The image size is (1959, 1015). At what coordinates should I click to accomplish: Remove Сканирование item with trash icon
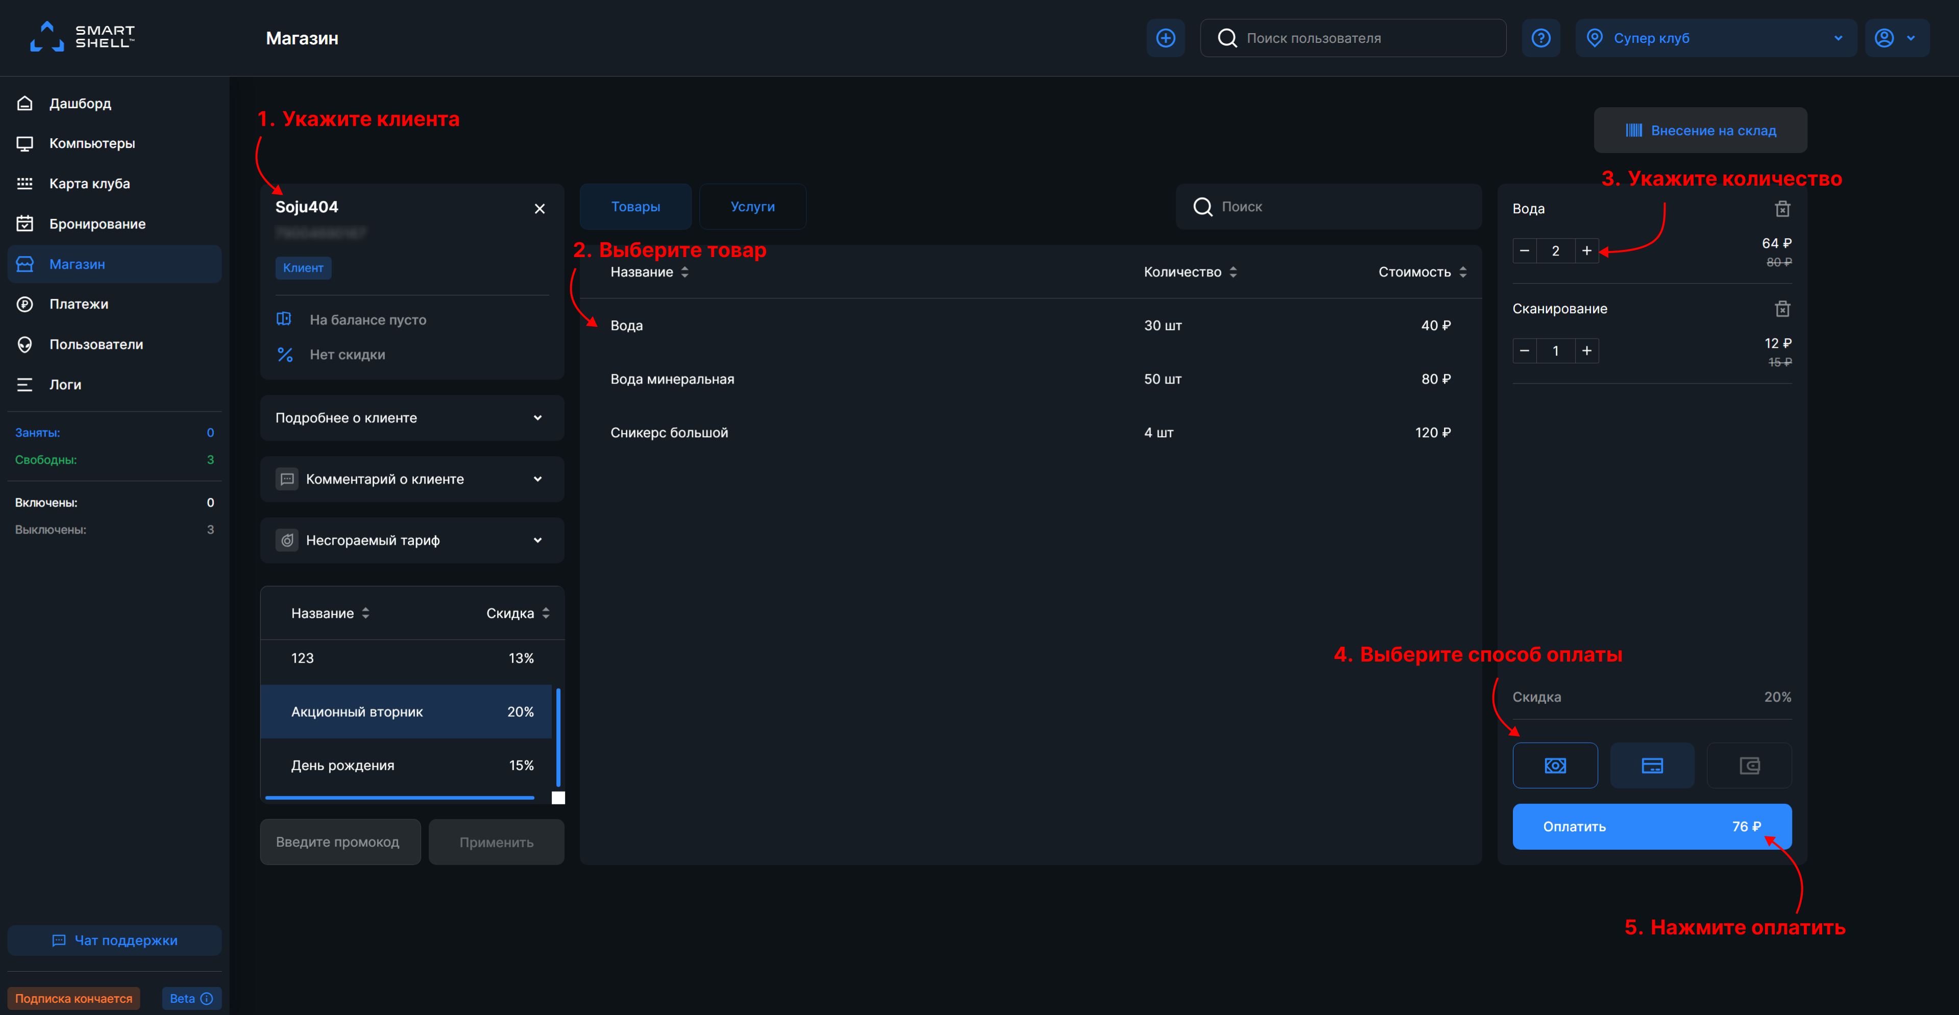1782,309
